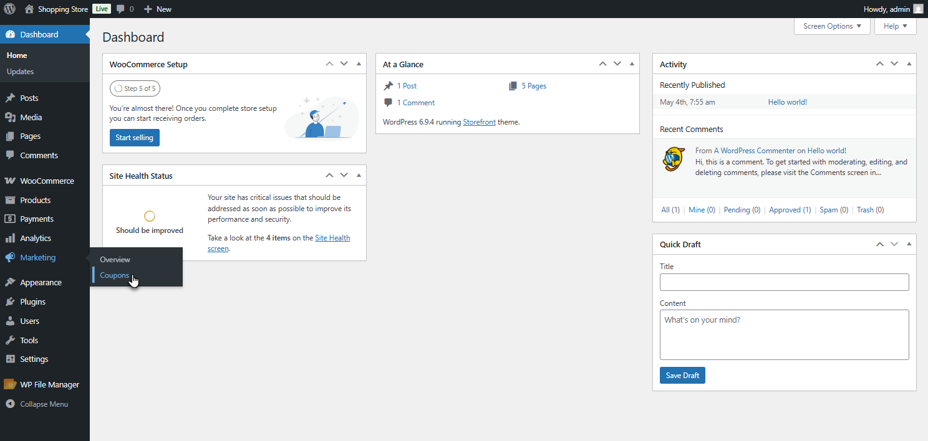Open the Trash (0) comments link
This screenshot has width=928, height=441.
point(871,210)
